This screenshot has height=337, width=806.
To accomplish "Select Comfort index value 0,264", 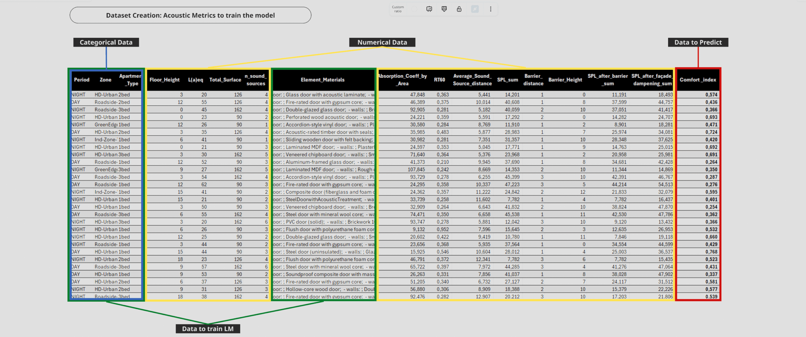I will point(711,162).
